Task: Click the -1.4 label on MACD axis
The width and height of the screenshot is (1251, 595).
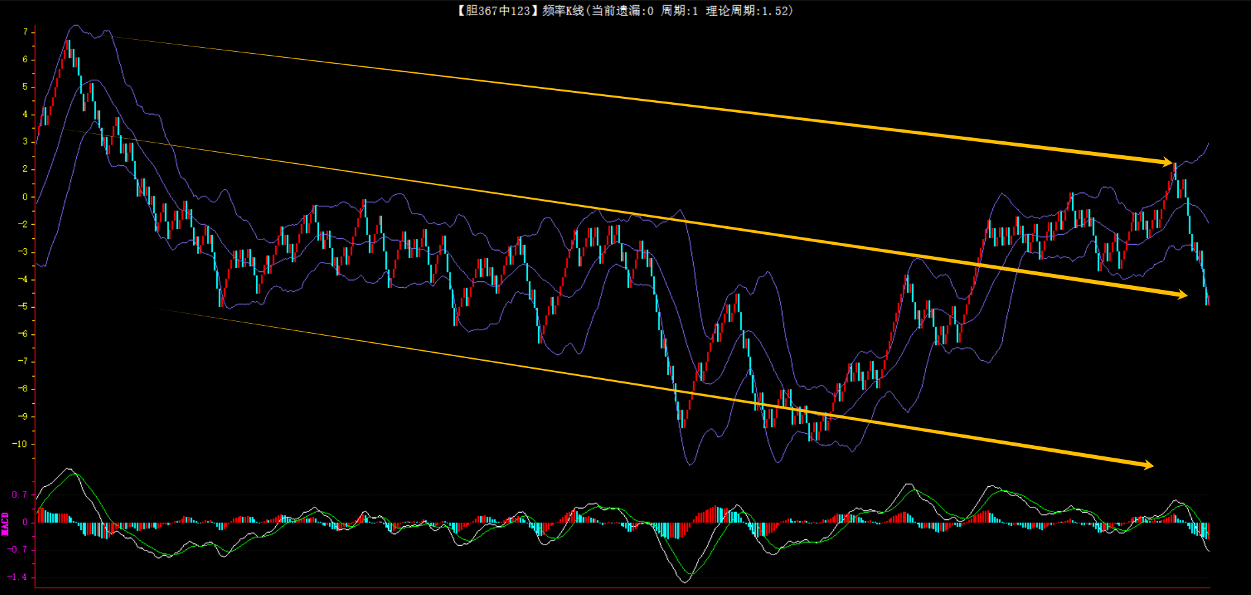Action: pos(18,577)
